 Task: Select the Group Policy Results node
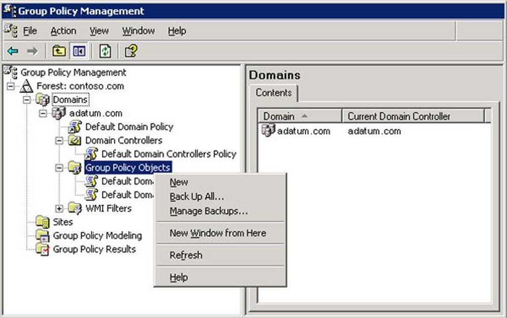click(94, 249)
